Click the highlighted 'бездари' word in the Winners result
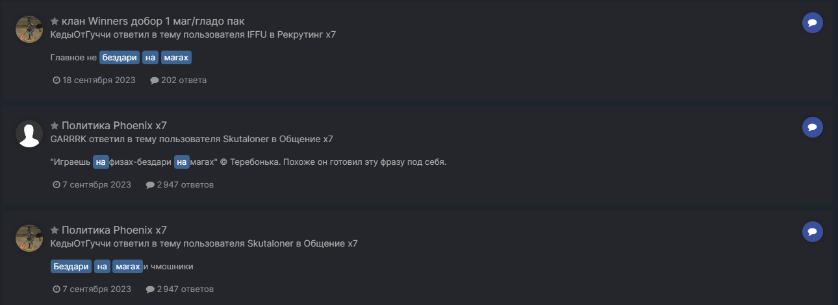 click(120, 58)
